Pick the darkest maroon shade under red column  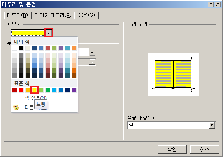click(x=47, y=75)
